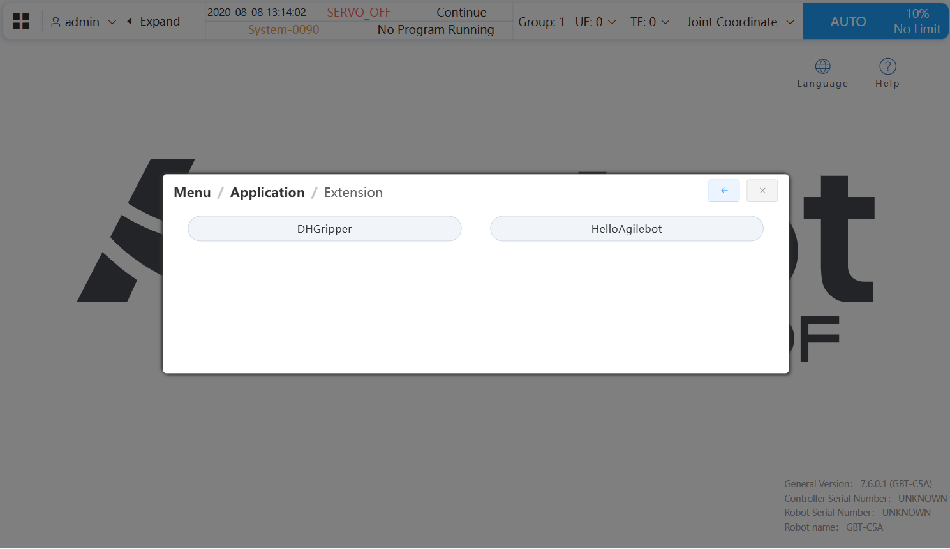Toggle the Continue run mode
The height and width of the screenshot is (549, 950).
(461, 12)
